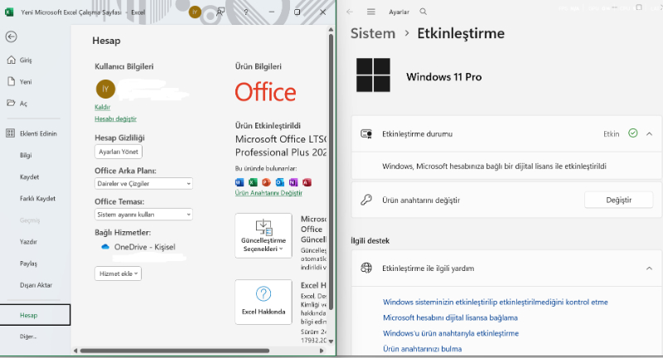
Task: Click the search icon in Ayarlar window
Action: [423, 12]
